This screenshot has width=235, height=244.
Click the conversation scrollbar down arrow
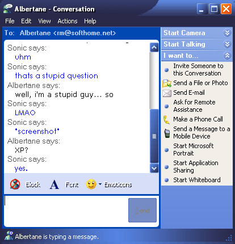pos(154,168)
